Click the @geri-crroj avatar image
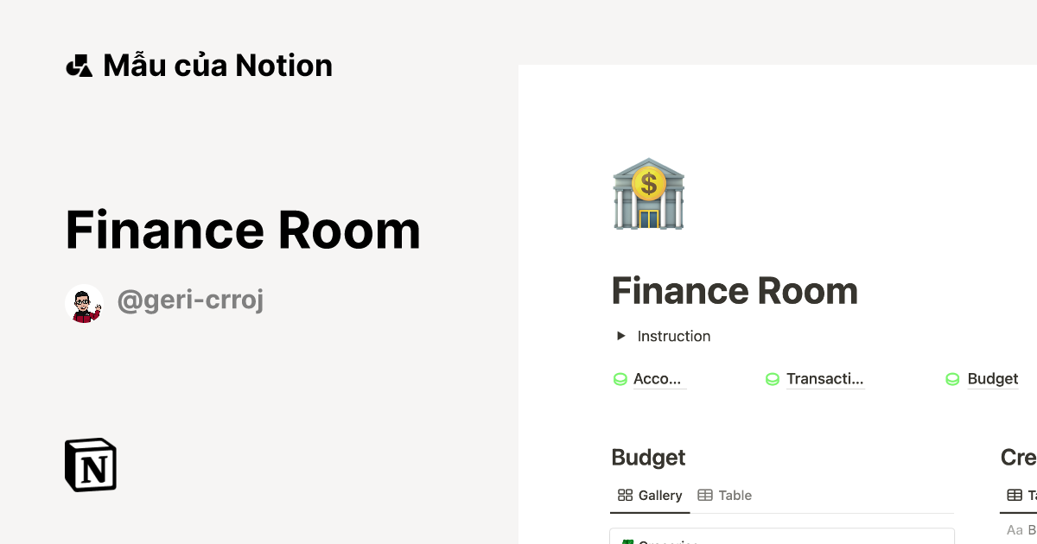The height and width of the screenshot is (544, 1037). pyautogui.click(x=84, y=301)
